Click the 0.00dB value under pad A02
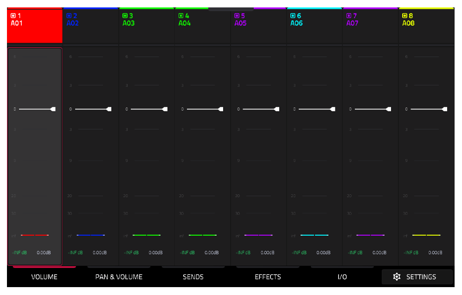This screenshot has width=462, height=295. (x=100, y=253)
